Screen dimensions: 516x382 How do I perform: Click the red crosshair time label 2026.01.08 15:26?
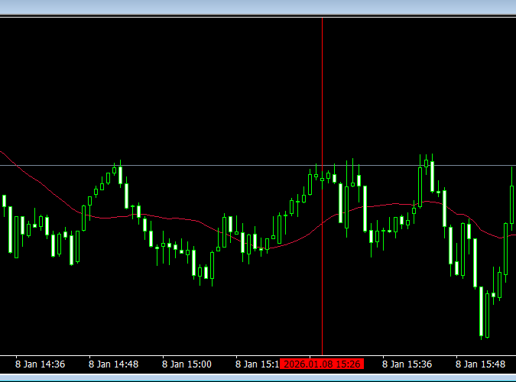[321, 364]
